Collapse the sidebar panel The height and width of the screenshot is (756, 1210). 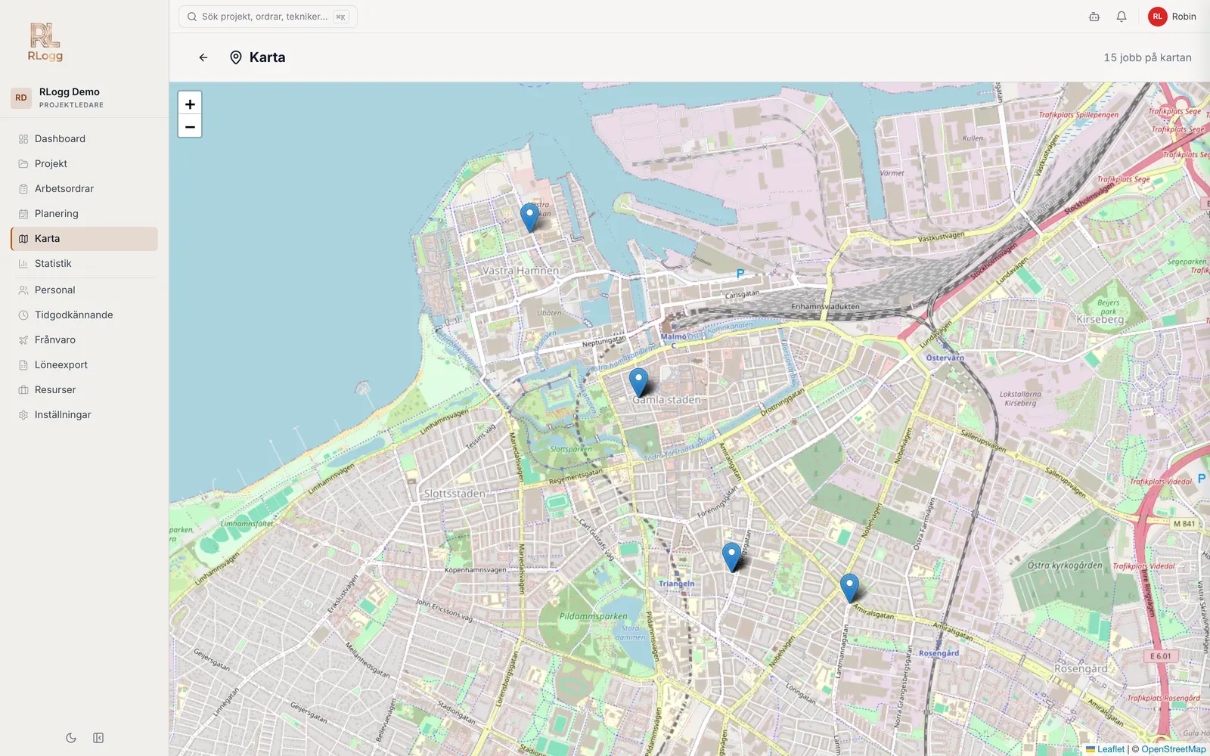tap(98, 738)
